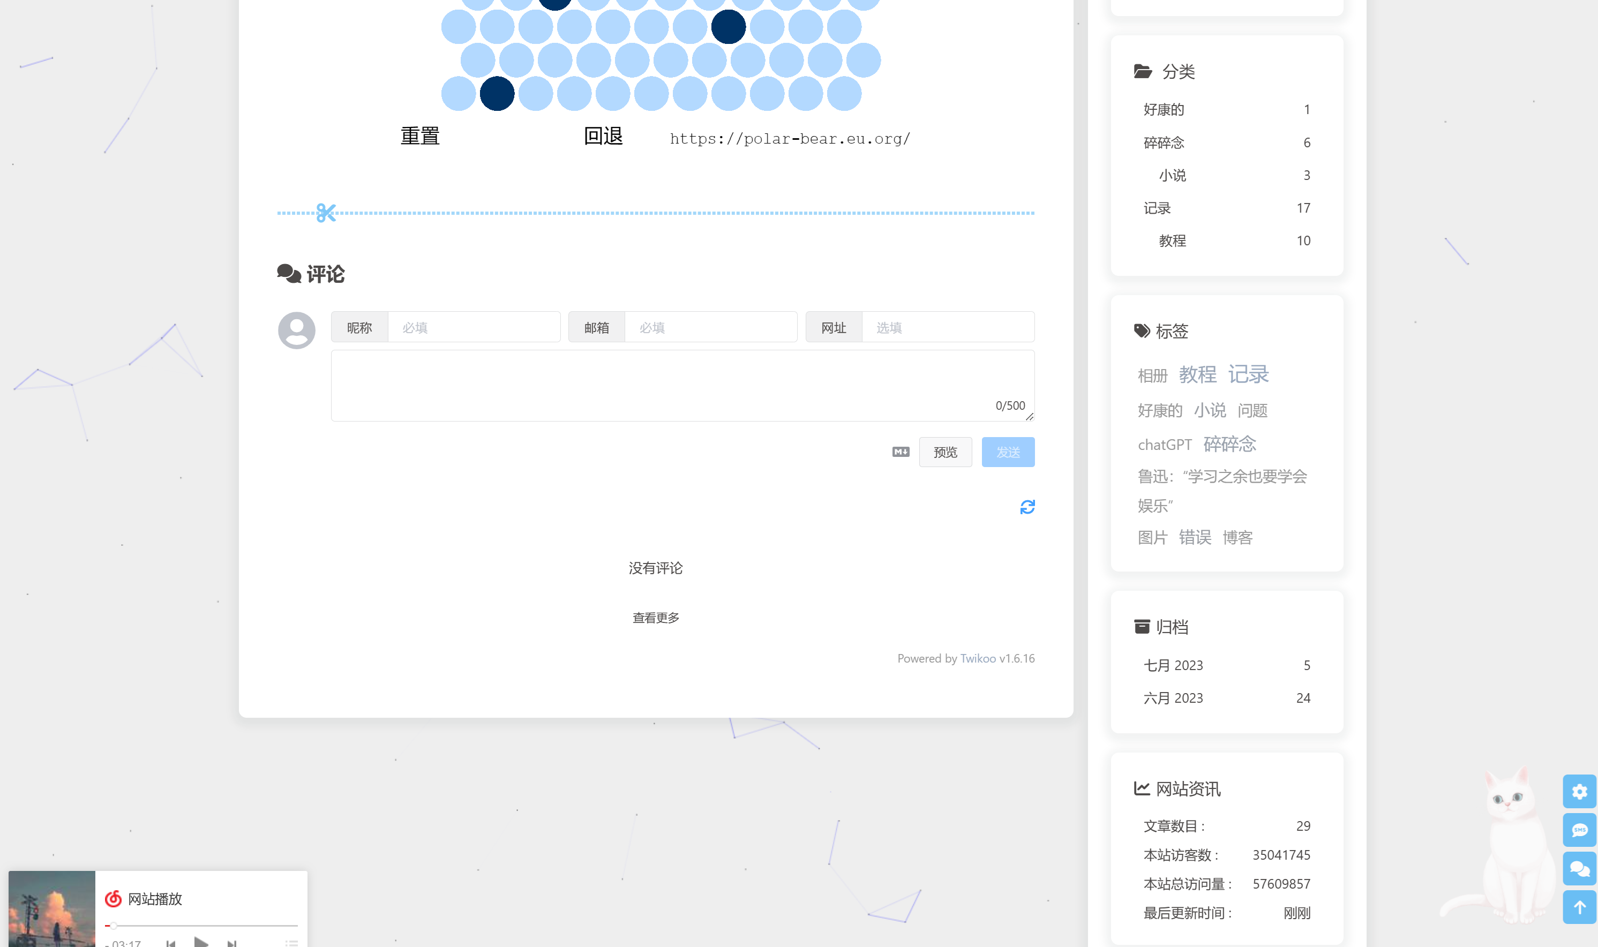Click the 重置 reset game button
The width and height of the screenshot is (1598, 947).
pyautogui.click(x=420, y=136)
